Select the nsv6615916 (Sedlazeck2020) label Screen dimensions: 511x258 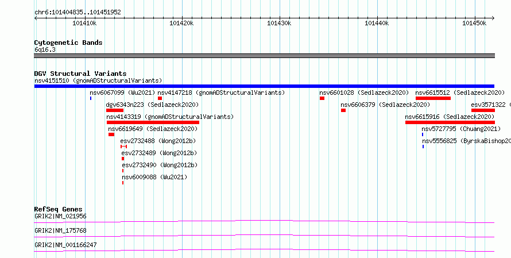450,117
